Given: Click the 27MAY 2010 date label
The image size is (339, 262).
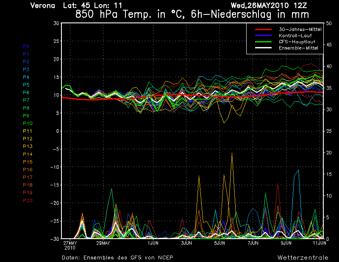Looking at the screenshot, I should pos(69,245).
